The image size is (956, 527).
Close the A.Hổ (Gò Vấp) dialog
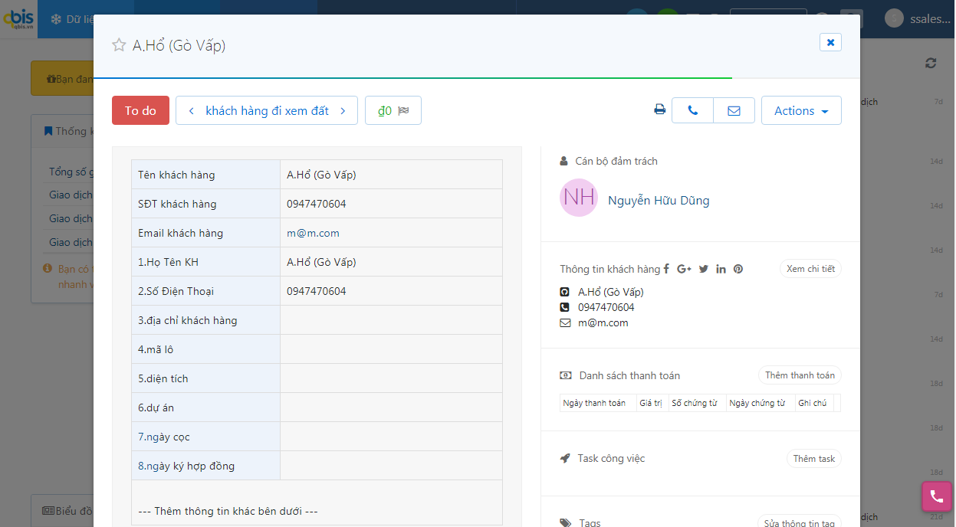(x=830, y=42)
